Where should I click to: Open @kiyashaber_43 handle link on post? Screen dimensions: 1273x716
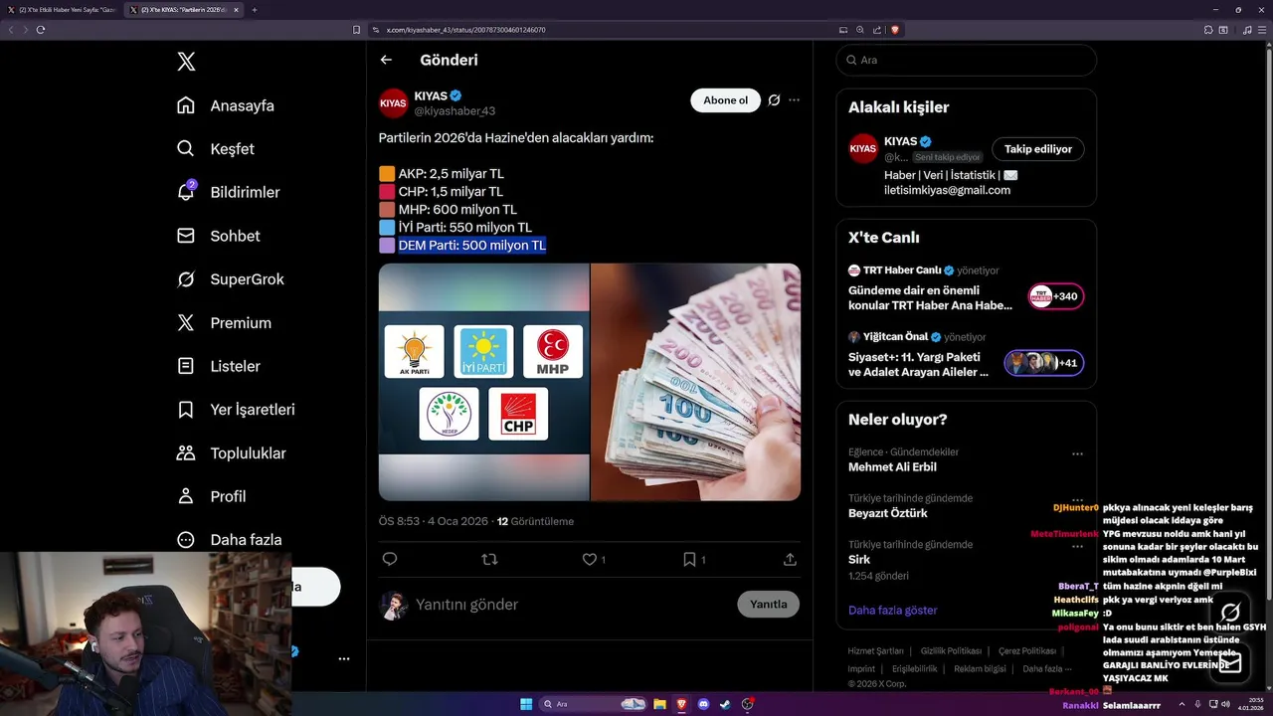(x=455, y=111)
